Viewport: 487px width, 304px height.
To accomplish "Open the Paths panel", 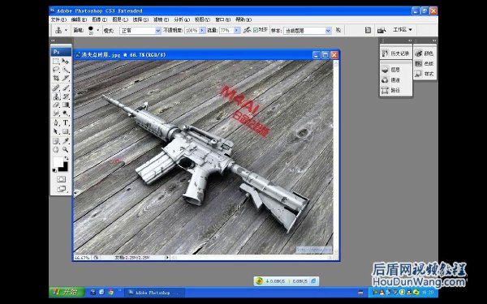I will coord(396,90).
